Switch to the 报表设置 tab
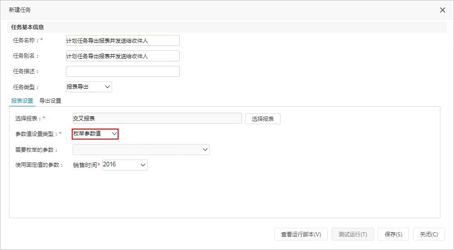The width and height of the screenshot is (454, 250). 22,100
